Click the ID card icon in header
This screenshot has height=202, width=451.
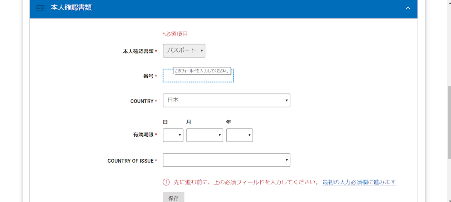[x=40, y=8]
